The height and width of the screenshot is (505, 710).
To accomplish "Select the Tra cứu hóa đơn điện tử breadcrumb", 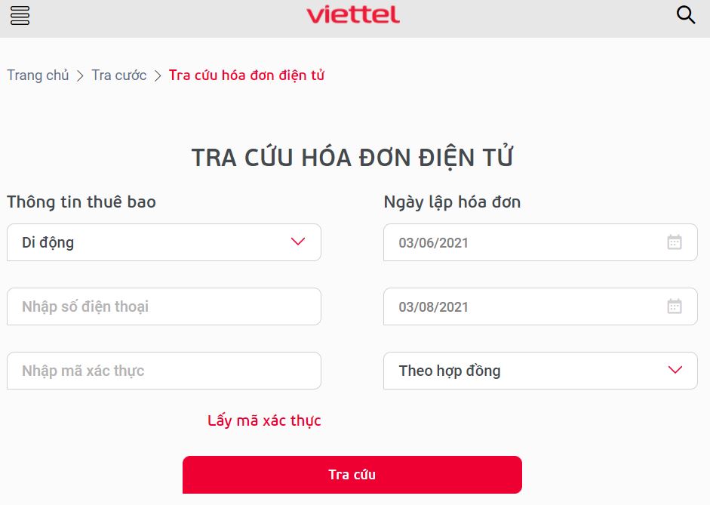I will point(247,75).
